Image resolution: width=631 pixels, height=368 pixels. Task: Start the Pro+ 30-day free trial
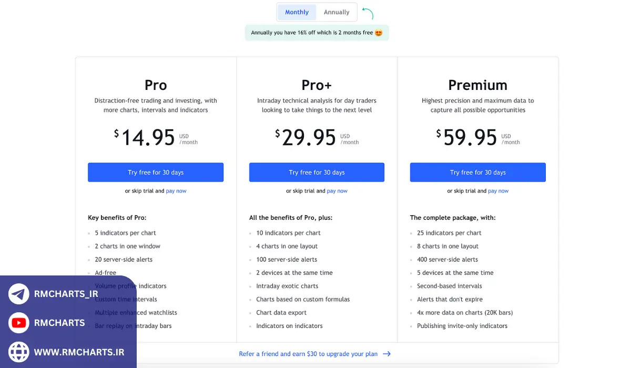pos(317,172)
